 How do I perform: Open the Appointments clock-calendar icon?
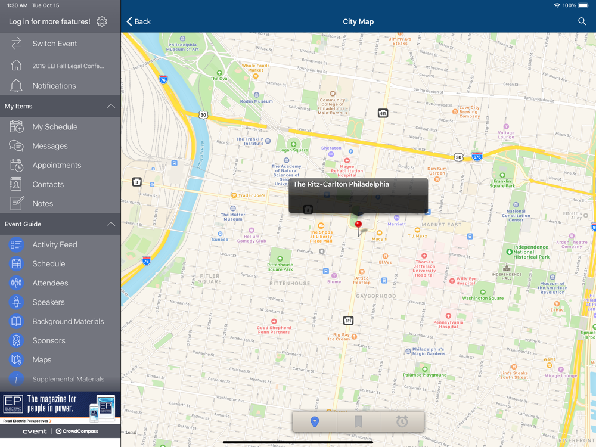(16, 165)
